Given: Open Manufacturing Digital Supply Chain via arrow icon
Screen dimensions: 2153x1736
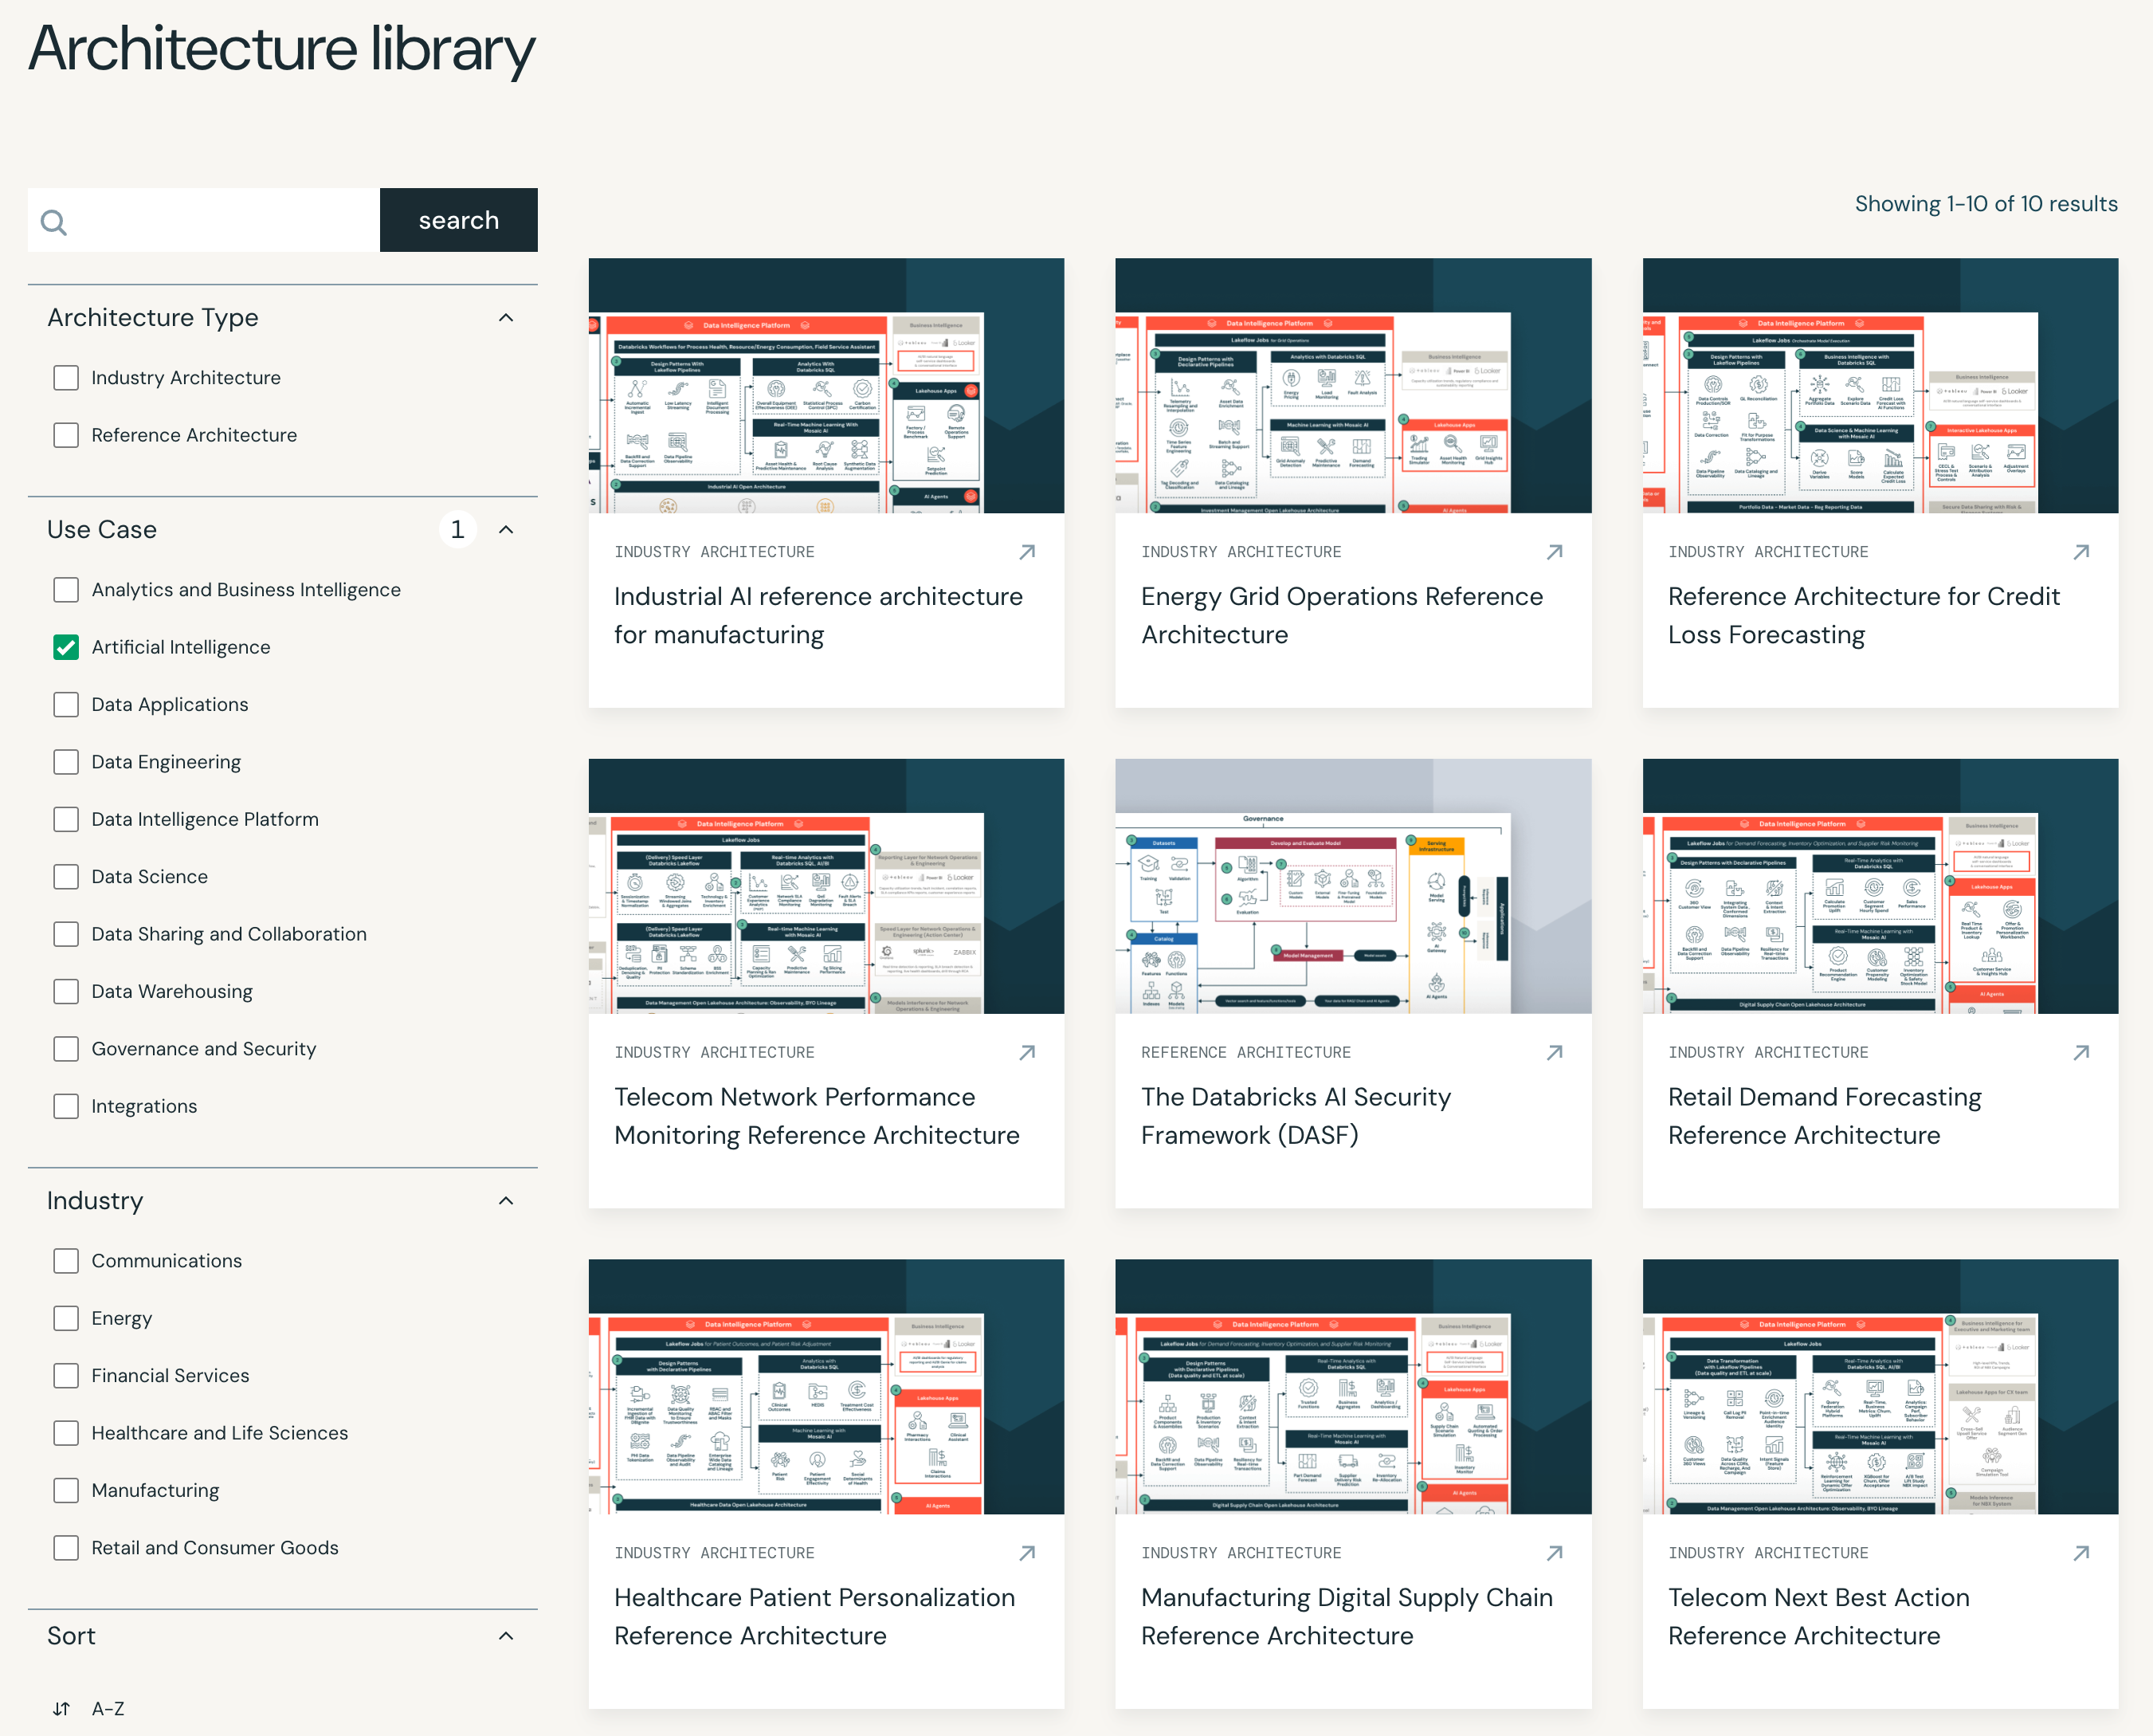Looking at the screenshot, I should (1555, 1553).
